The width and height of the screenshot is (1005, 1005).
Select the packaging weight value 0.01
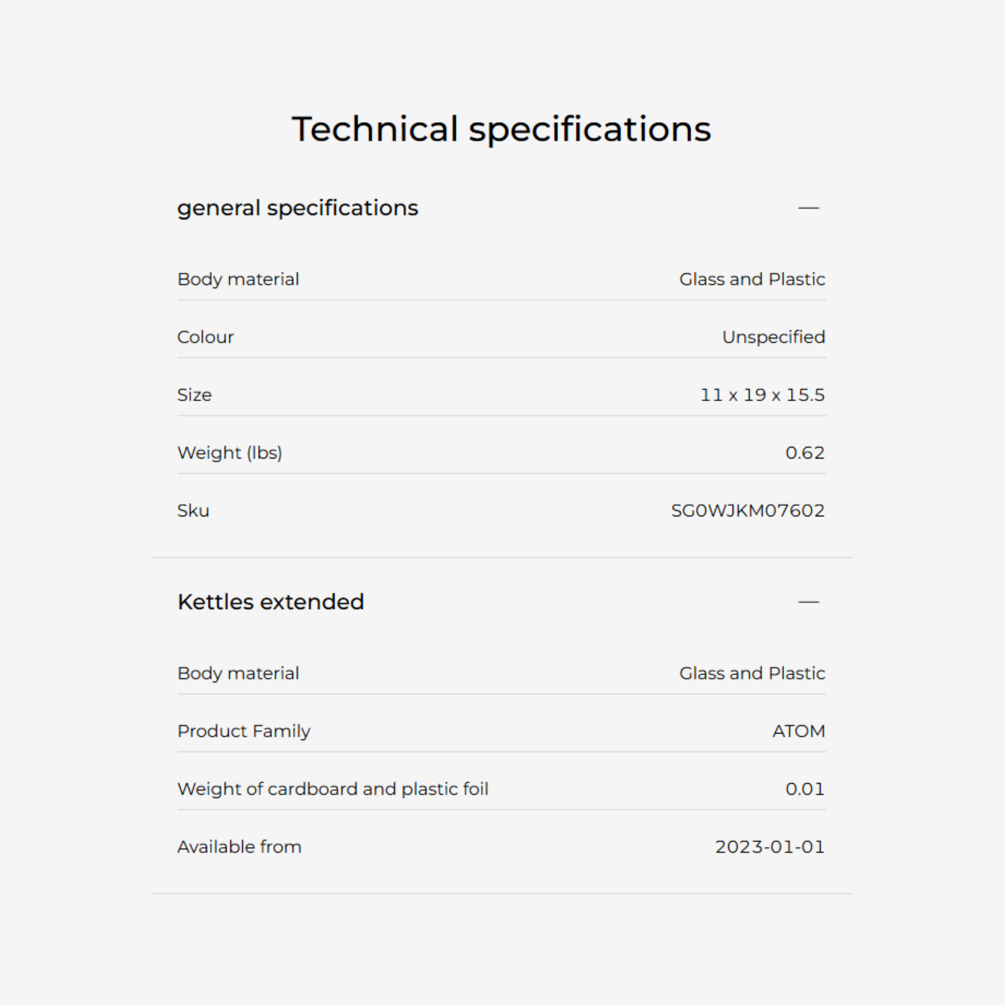click(805, 789)
